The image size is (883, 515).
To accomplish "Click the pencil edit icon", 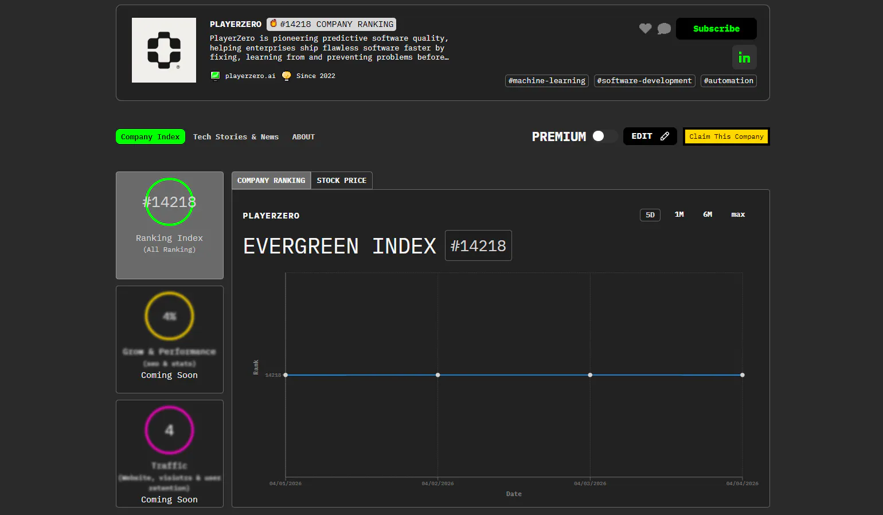I will tap(665, 136).
